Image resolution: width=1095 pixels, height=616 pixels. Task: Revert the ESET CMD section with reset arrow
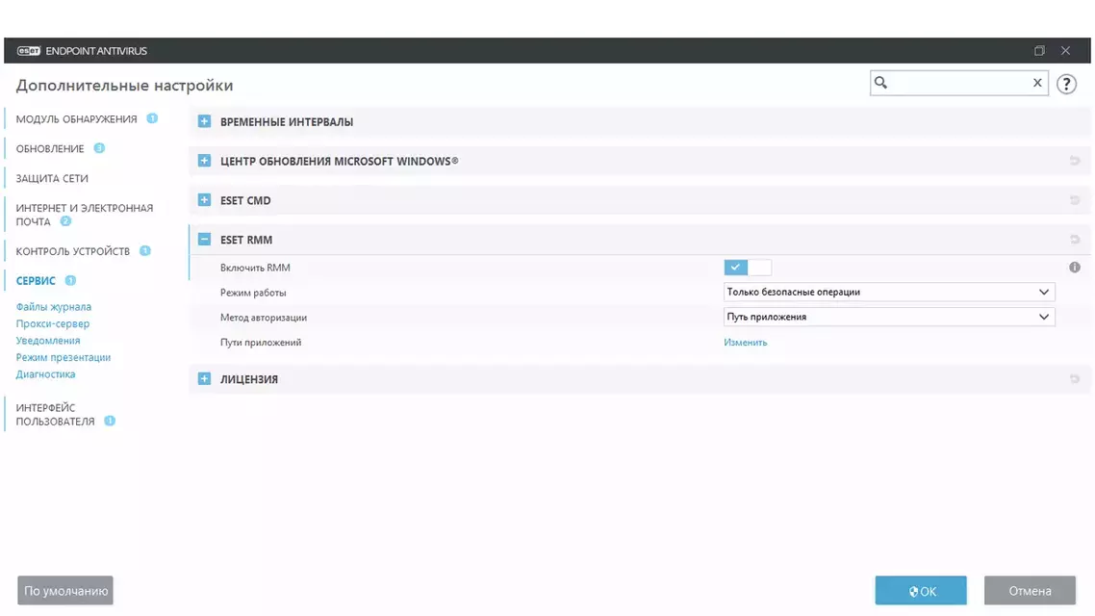pyautogui.click(x=1075, y=200)
